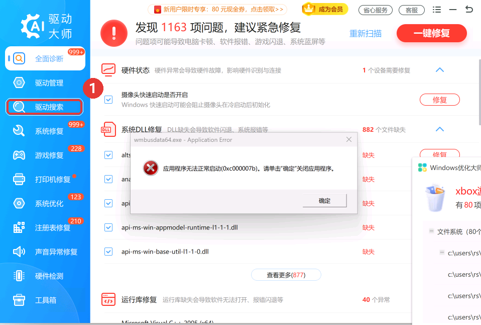Toggle checkbox for the alts DLL row

tap(108, 154)
